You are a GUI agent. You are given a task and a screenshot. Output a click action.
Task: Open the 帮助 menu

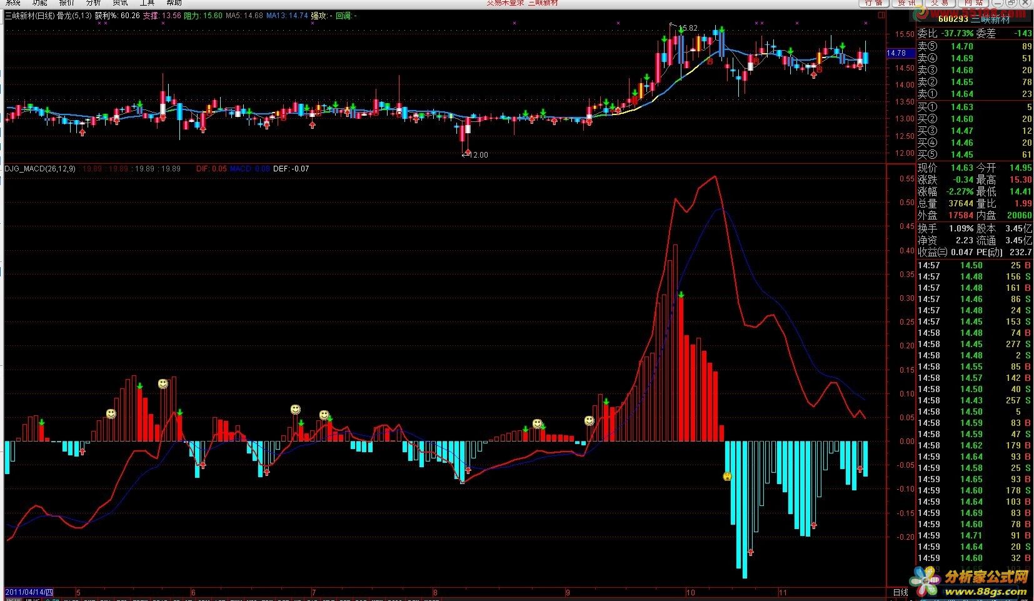[174, 3]
